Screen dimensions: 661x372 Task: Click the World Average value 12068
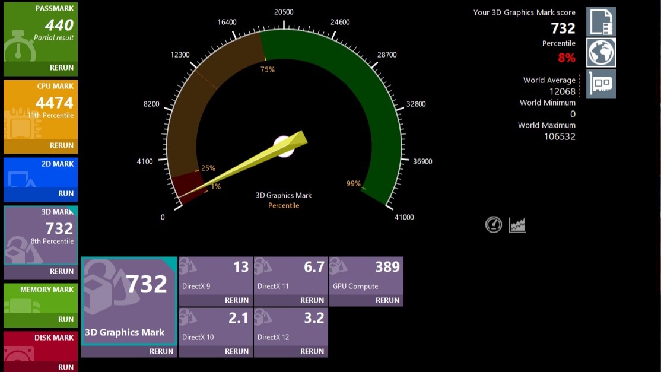(563, 91)
